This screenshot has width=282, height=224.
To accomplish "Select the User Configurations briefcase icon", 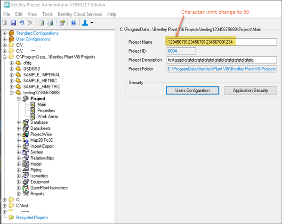I will [x=11, y=39].
